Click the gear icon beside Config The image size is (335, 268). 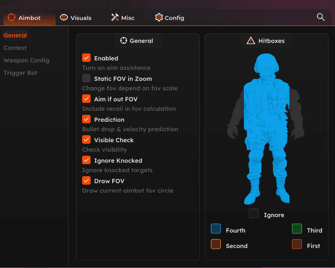159,17
